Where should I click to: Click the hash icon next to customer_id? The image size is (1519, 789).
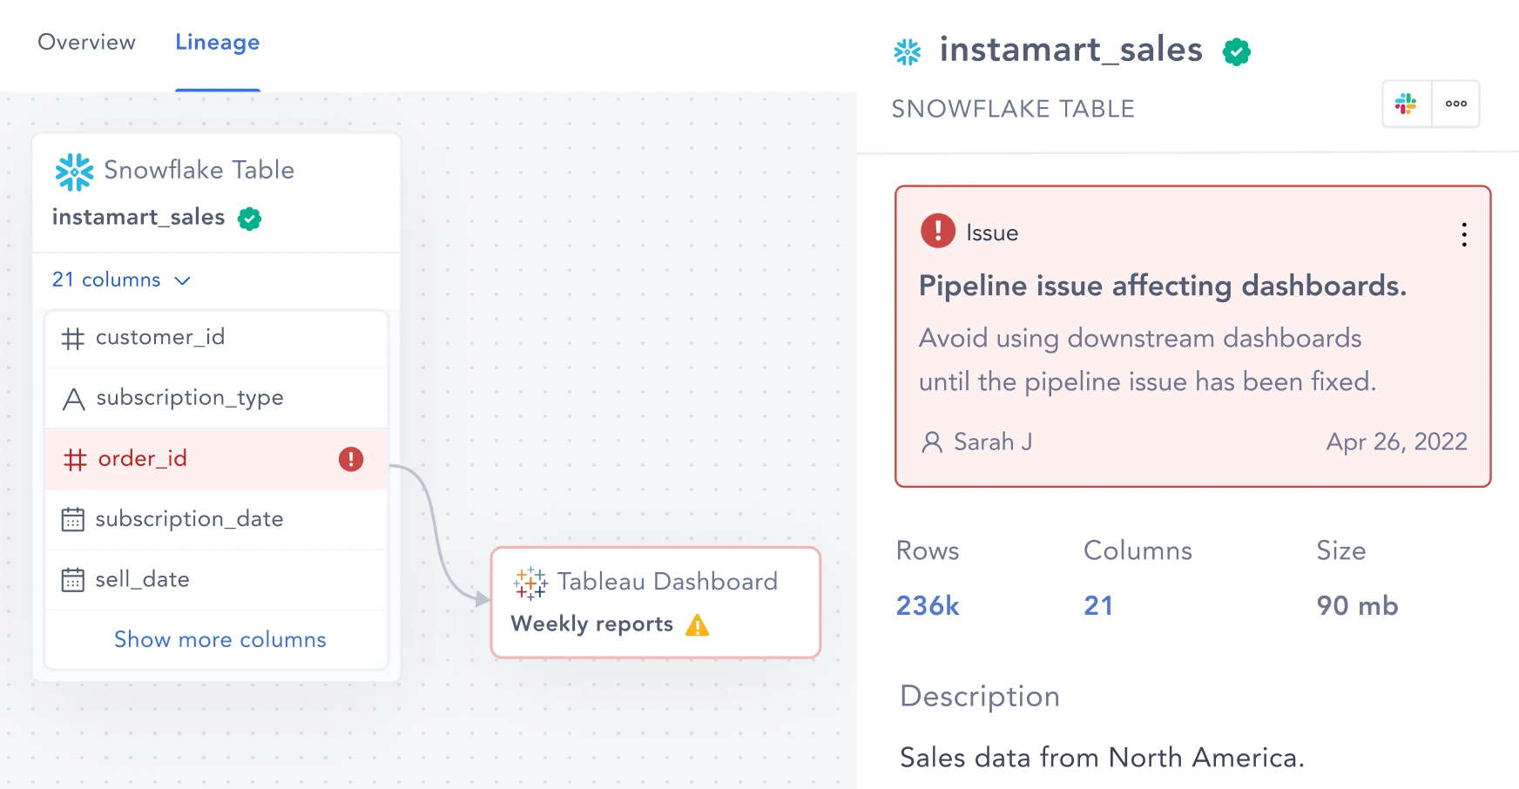73,339
